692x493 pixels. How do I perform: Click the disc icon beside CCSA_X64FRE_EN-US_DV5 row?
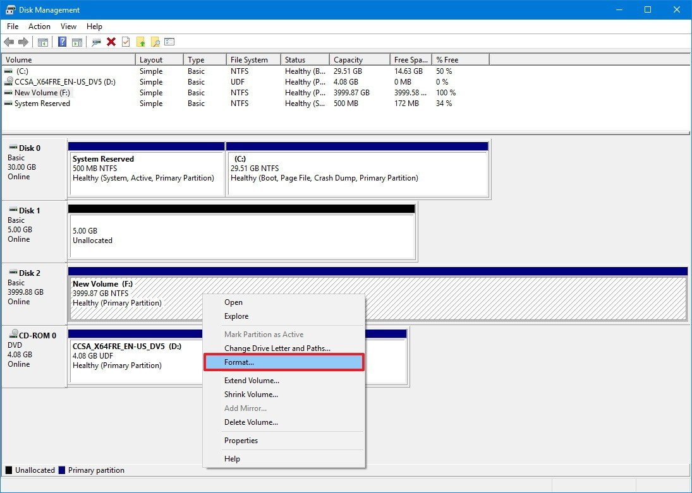pyautogui.click(x=8, y=81)
